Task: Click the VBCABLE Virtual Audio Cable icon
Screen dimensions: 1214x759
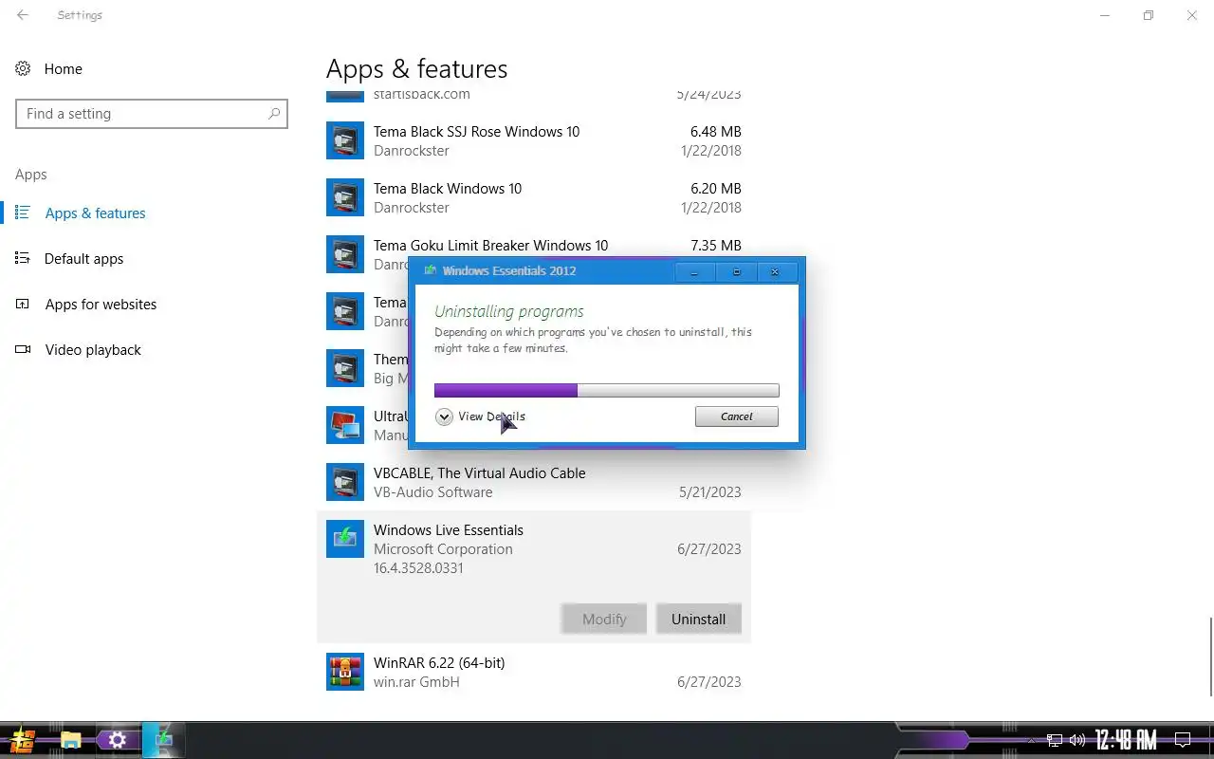Action: coord(345,482)
